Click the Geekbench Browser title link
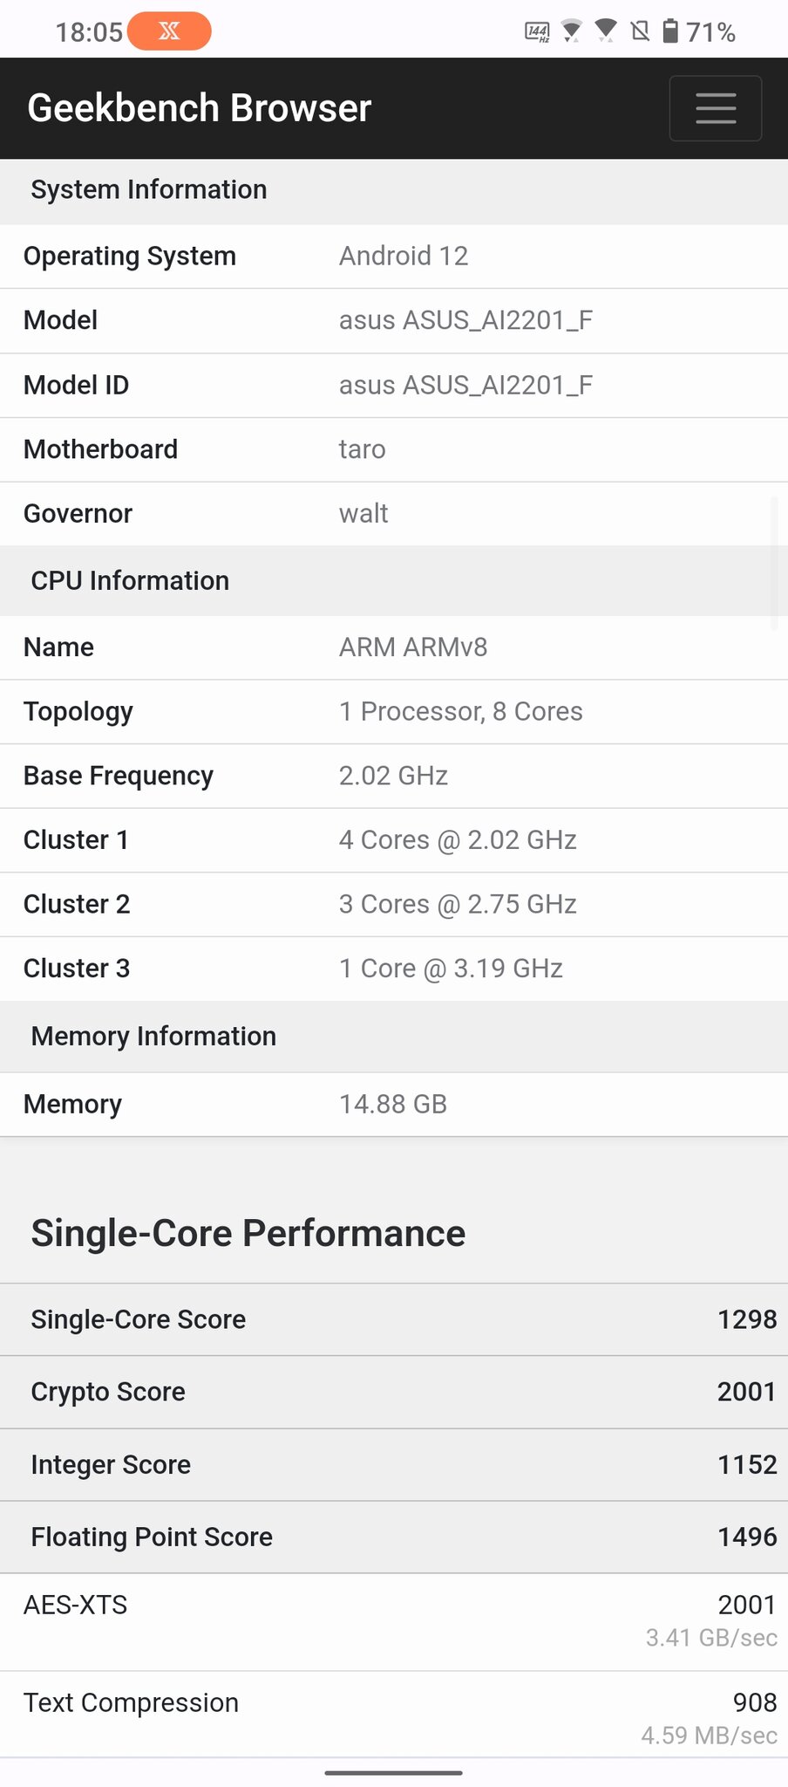 [x=200, y=108]
